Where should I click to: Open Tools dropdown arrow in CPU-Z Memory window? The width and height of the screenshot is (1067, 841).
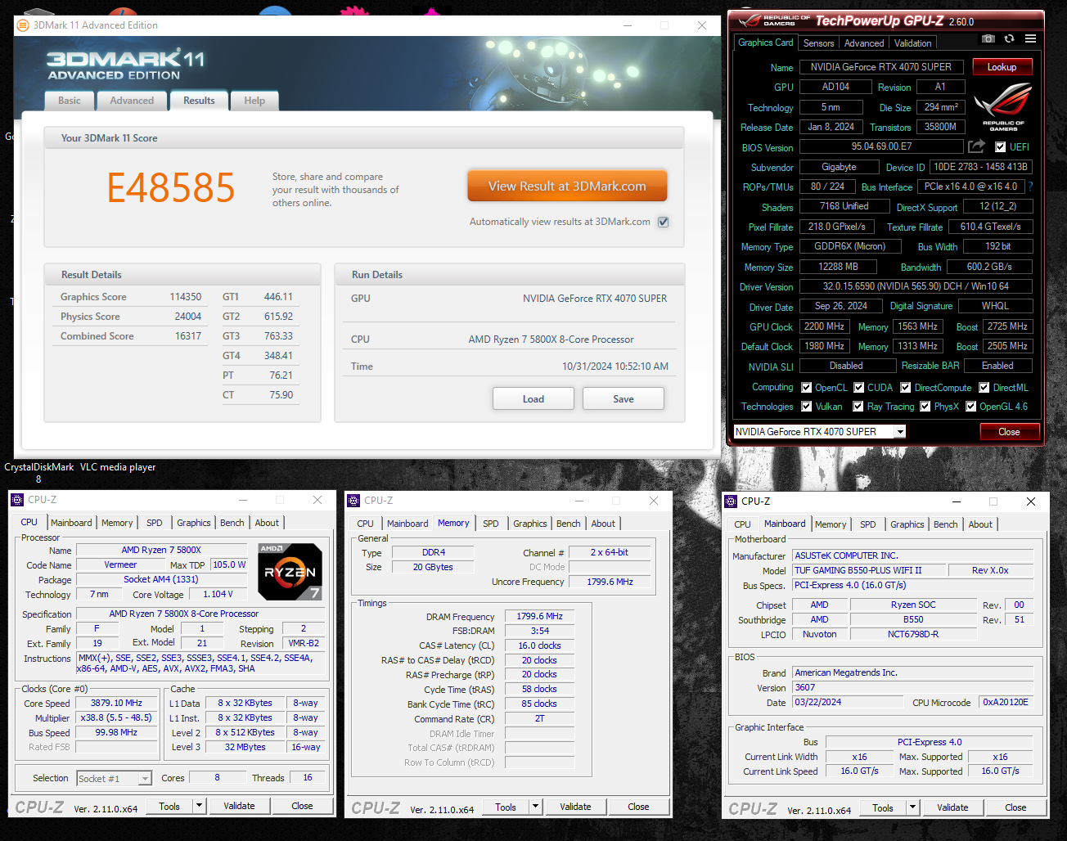point(535,807)
